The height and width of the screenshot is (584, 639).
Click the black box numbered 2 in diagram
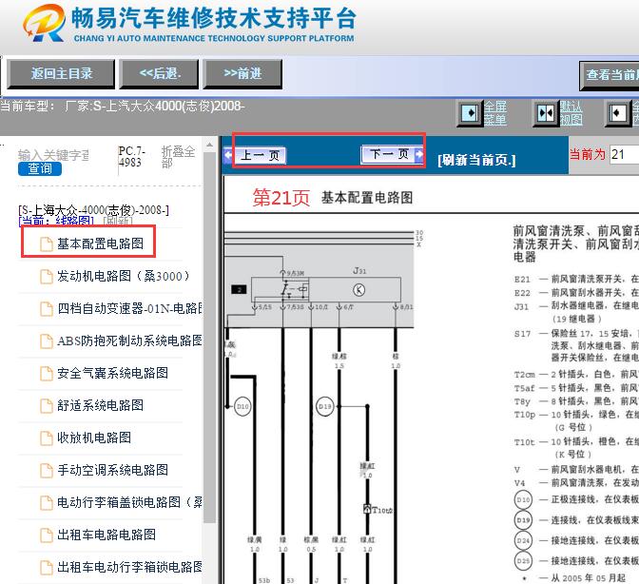[239, 290]
